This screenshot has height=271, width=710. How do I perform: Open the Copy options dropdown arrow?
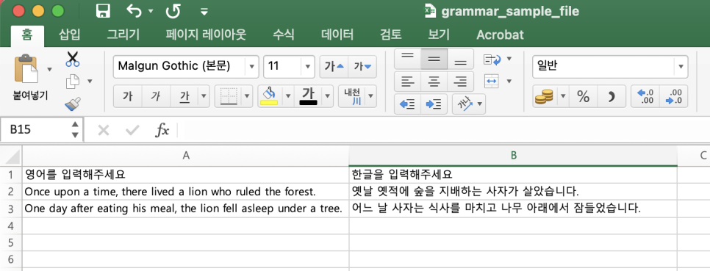tap(90, 82)
